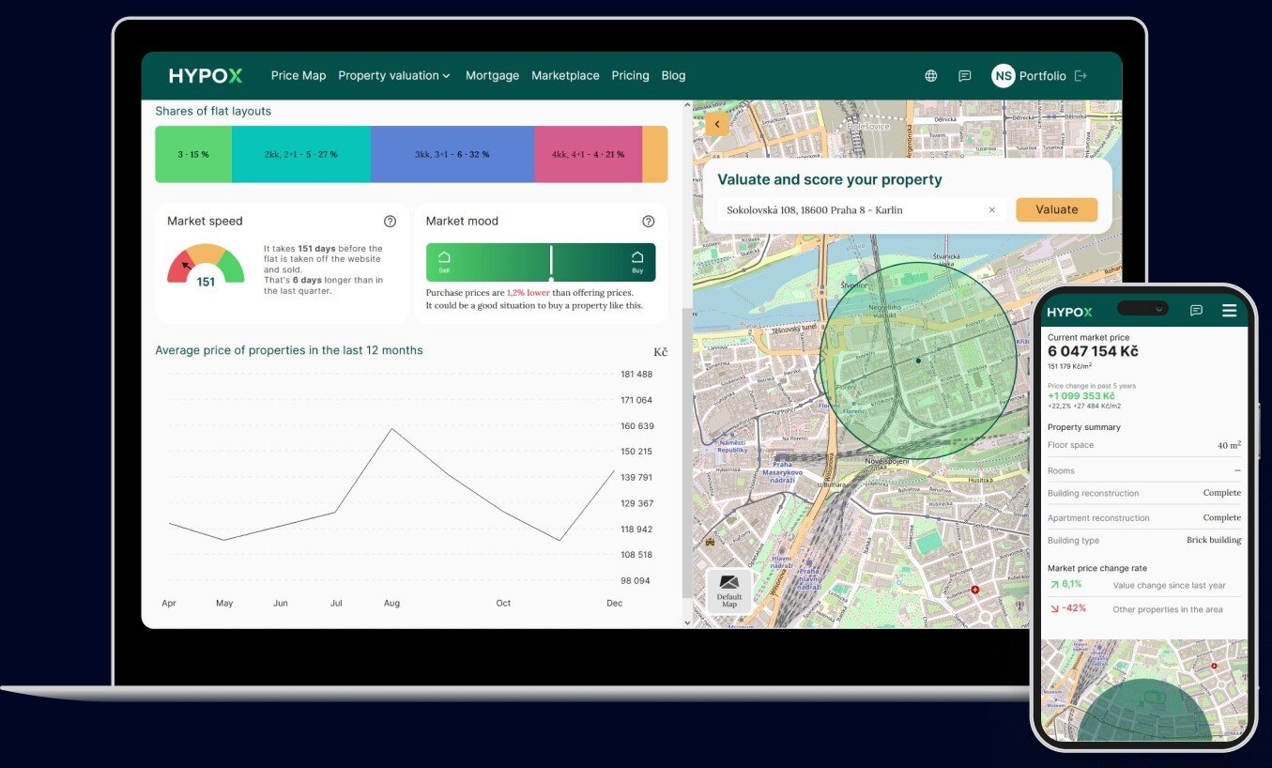The height and width of the screenshot is (768, 1272).
Task: Open the Pricing page
Action: point(630,76)
